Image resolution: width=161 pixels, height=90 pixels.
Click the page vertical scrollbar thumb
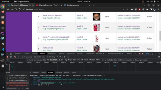(x=160, y=35)
